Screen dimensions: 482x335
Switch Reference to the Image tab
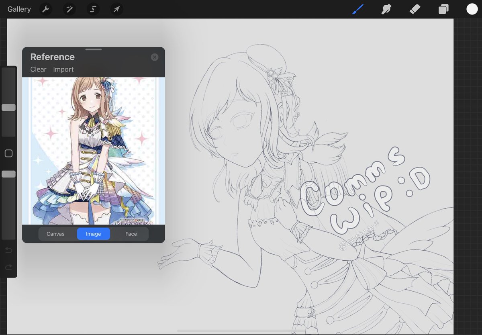93,234
